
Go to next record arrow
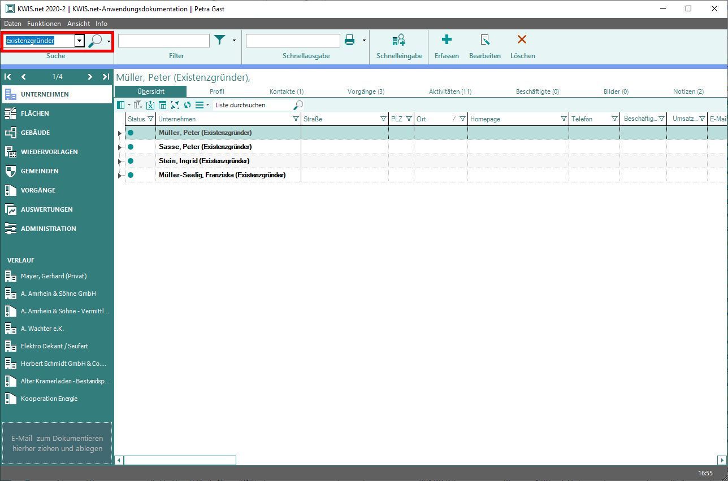(90, 77)
